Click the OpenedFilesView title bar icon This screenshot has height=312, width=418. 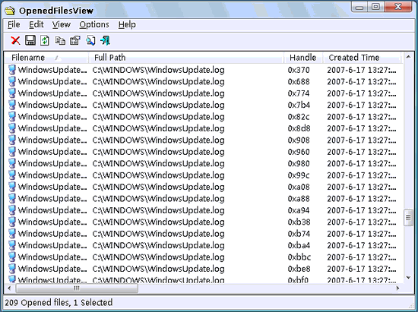10,11
